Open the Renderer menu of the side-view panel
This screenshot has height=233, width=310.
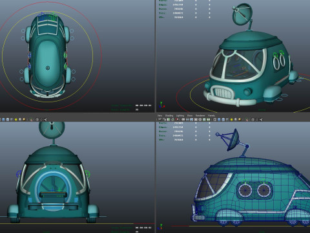(200, 116)
